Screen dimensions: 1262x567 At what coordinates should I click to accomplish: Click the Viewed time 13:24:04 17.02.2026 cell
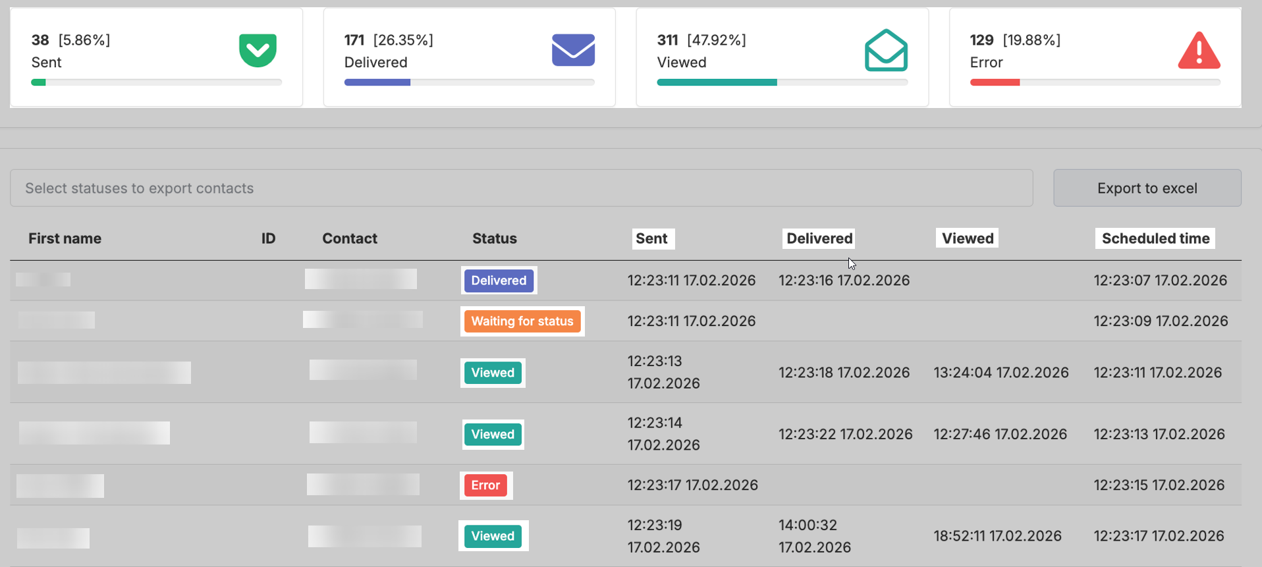coord(1001,373)
